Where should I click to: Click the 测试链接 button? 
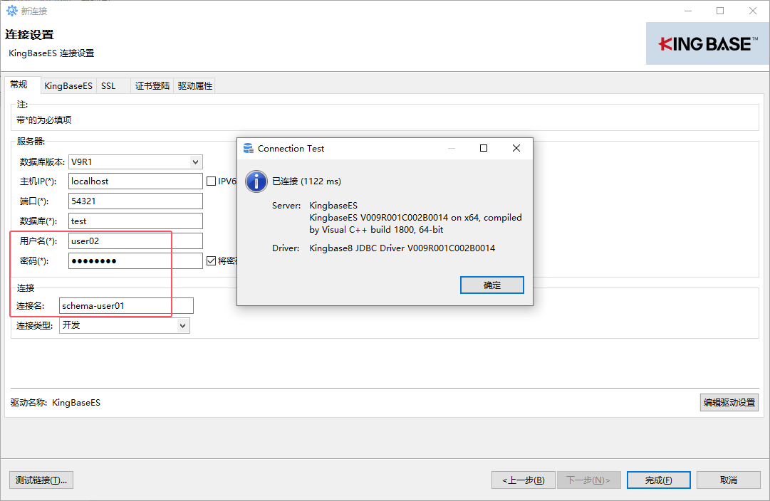click(41, 480)
